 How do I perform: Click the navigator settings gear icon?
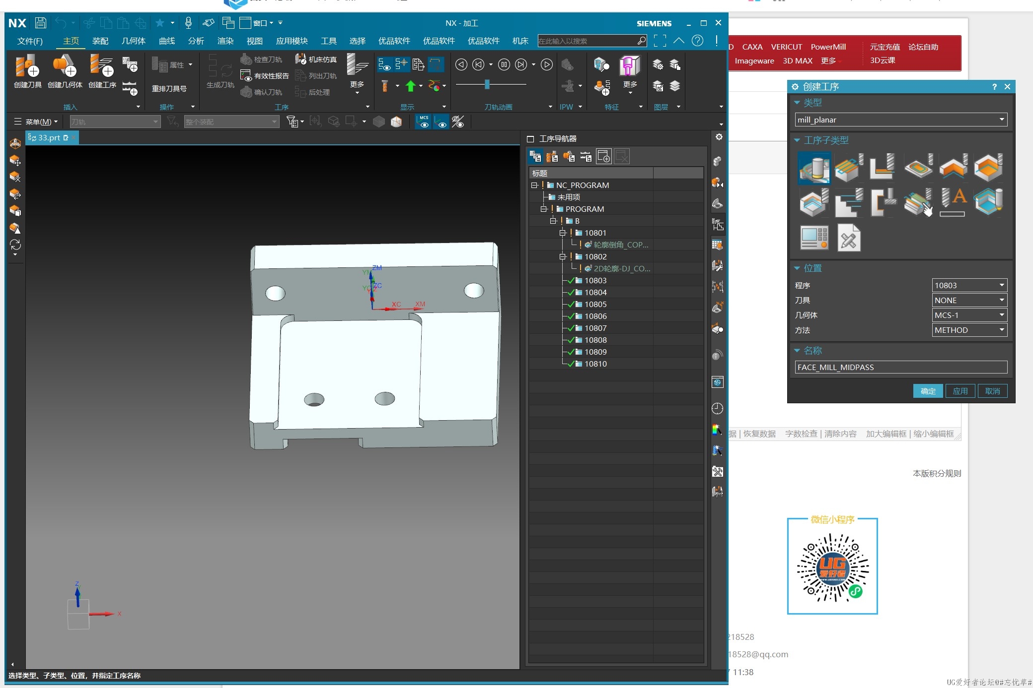(719, 137)
